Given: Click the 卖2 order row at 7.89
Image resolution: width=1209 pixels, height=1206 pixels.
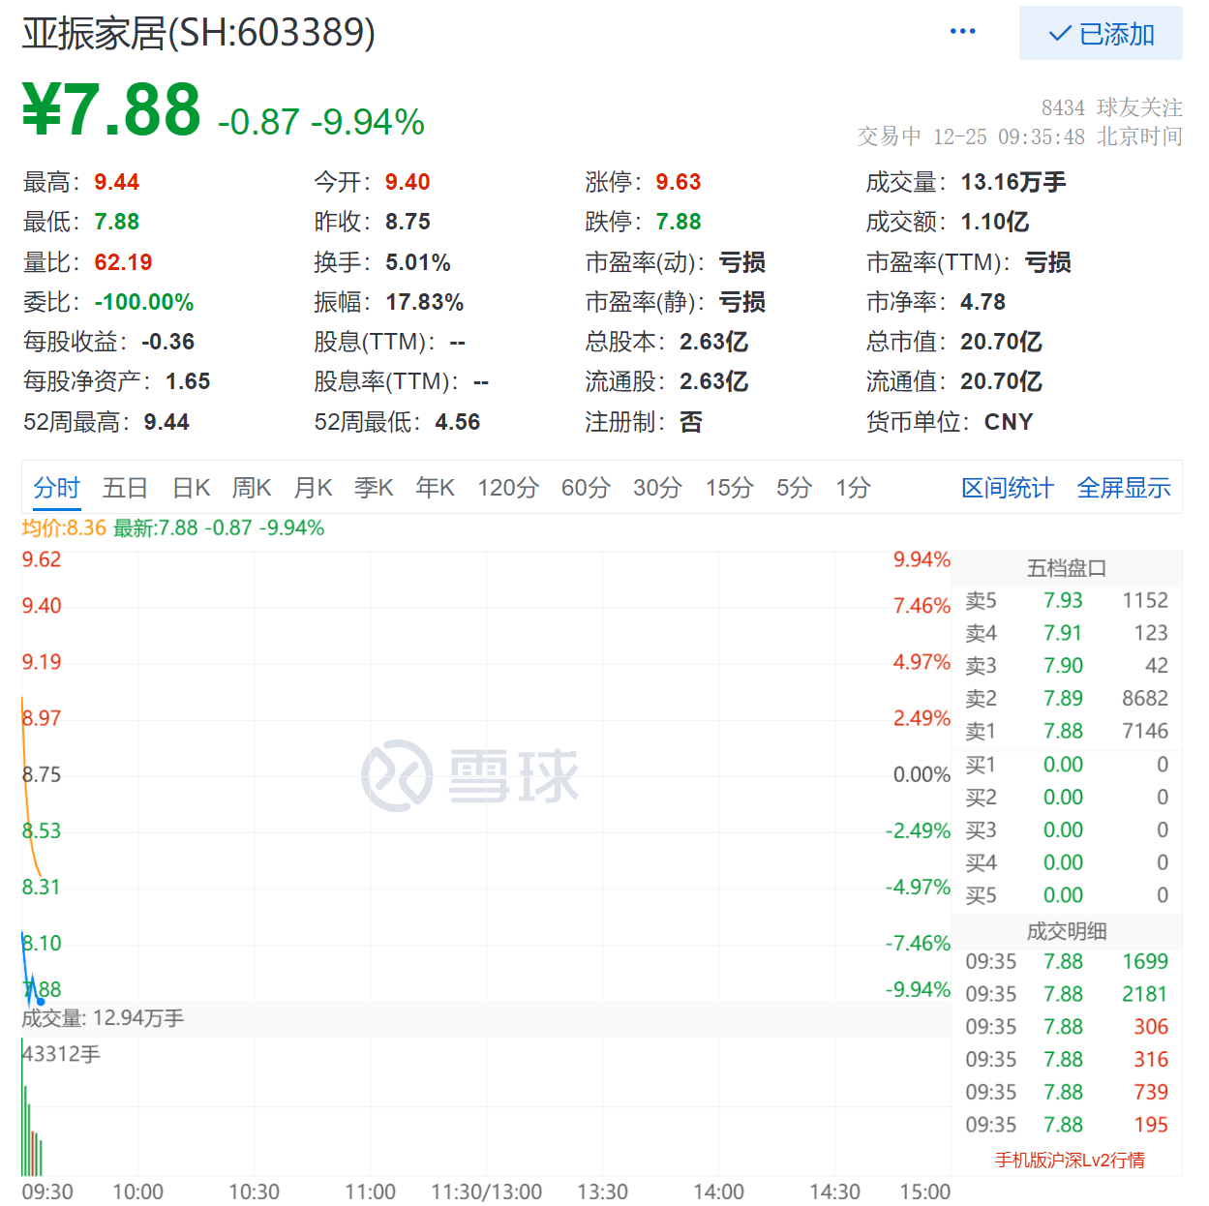Looking at the screenshot, I should tap(1067, 698).
